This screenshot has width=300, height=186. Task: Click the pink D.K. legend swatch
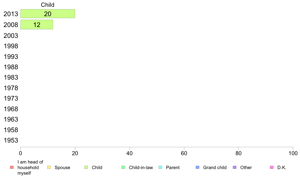[x=272, y=167]
